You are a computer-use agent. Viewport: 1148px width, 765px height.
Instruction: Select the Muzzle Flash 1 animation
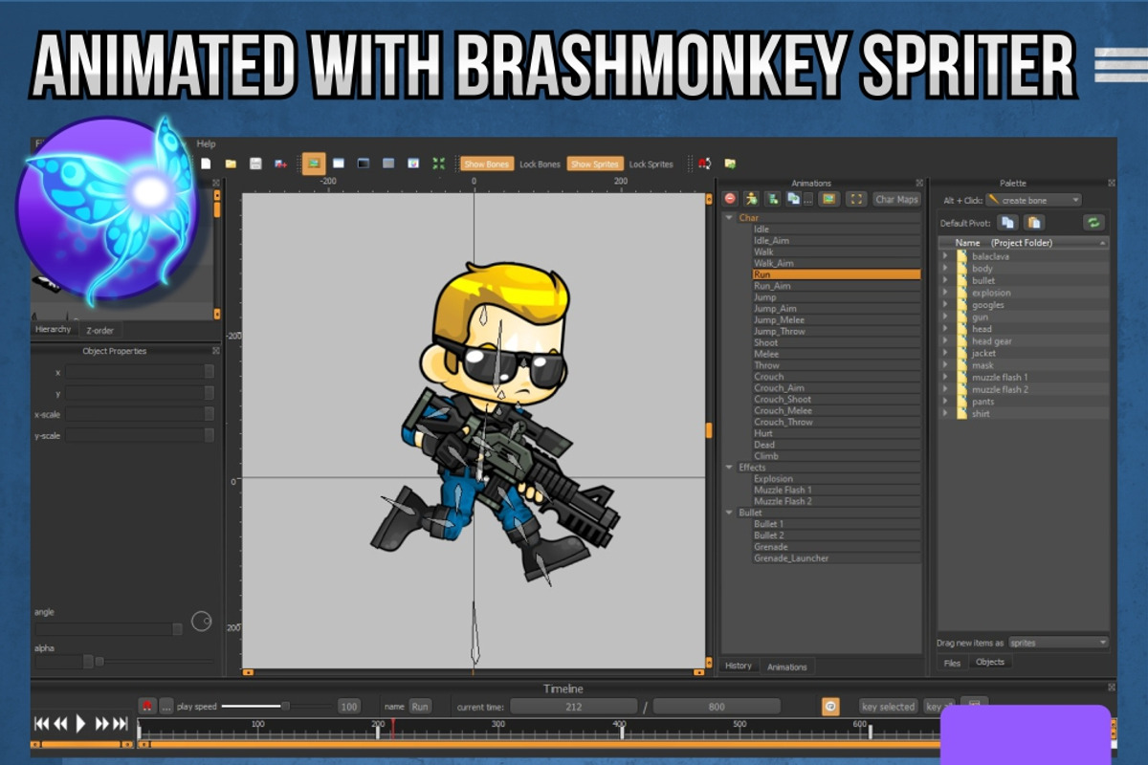(x=836, y=490)
